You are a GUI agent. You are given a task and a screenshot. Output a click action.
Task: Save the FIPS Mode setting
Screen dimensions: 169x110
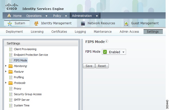click(x=89, y=66)
